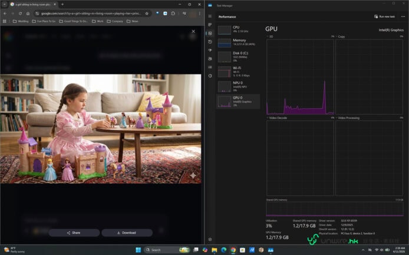Select Wi-Fi in the performance list
This screenshot has height=255, width=409.
(x=238, y=72)
